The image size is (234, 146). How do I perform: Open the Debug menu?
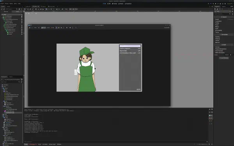coord(11,4)
